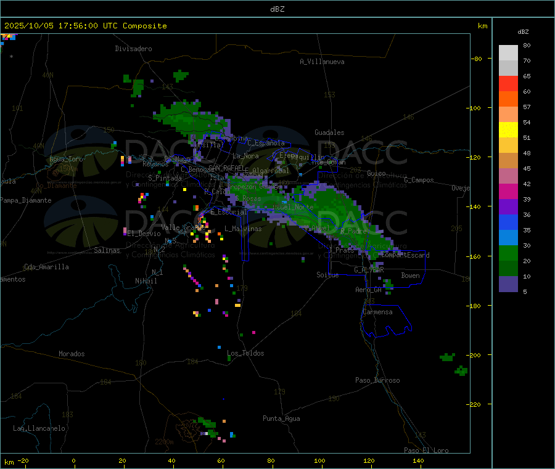Select the bright yellow legend color swatch

coord(508,130)
